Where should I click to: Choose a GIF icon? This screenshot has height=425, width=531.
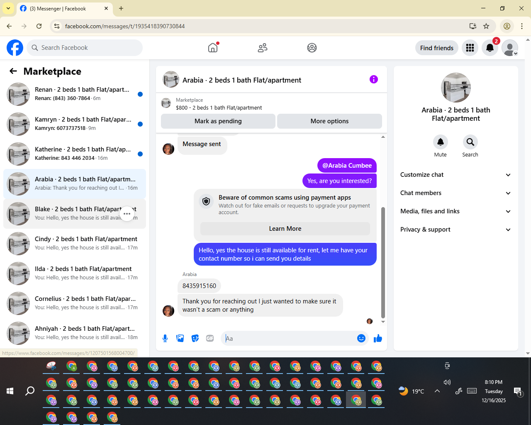[210, 338]
